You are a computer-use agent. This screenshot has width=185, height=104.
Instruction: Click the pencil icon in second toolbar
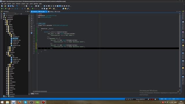pos(68,9)
